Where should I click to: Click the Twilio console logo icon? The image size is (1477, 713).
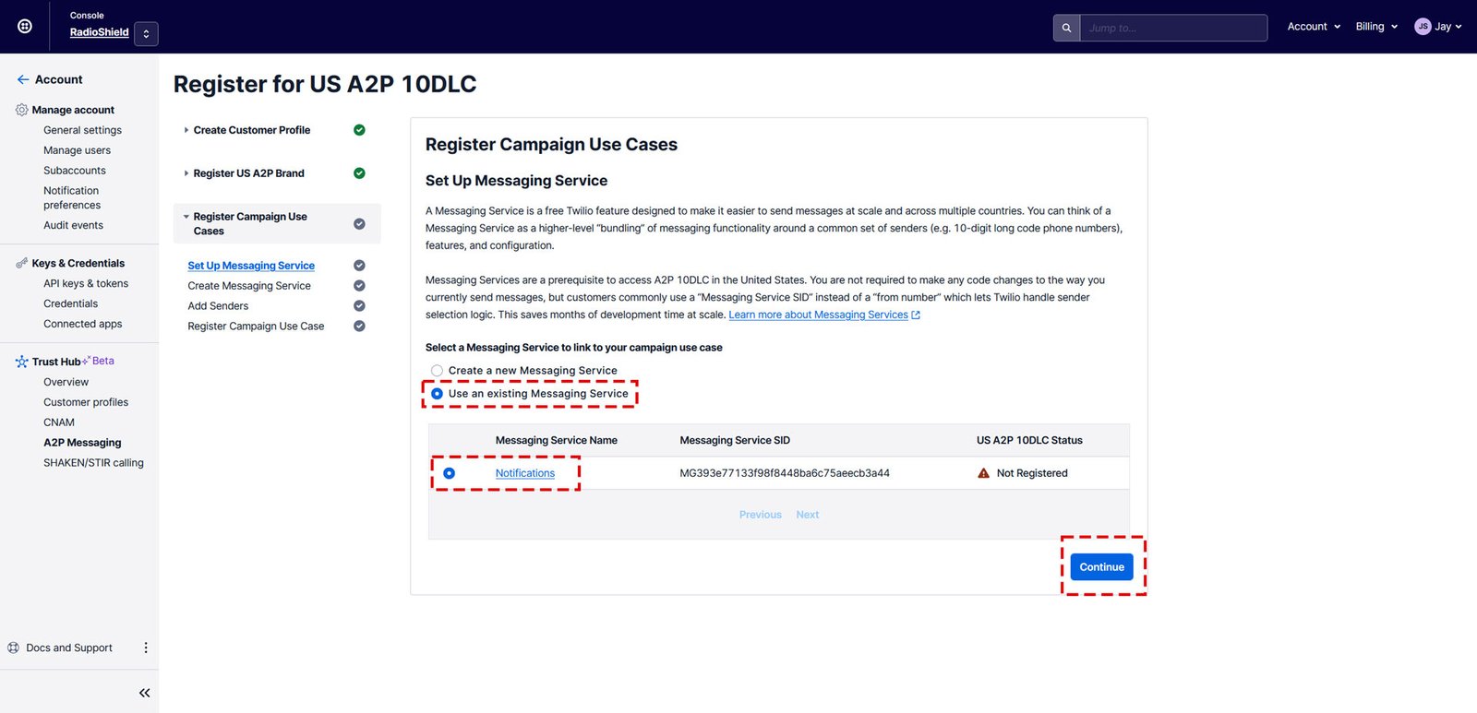pos(25,27)
